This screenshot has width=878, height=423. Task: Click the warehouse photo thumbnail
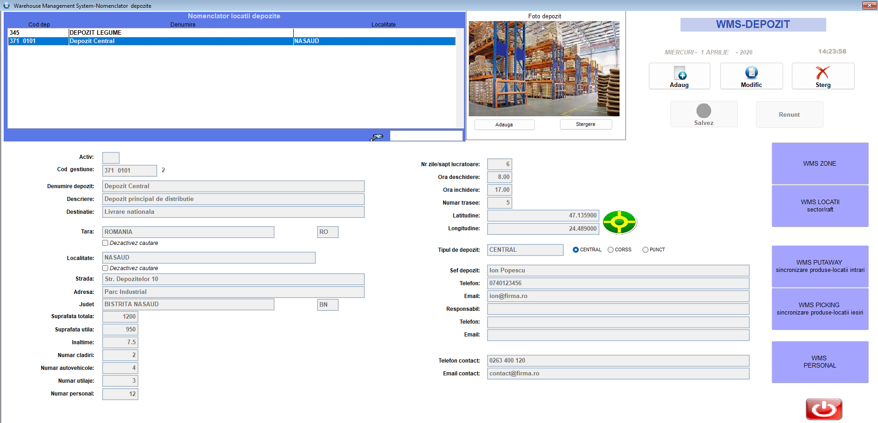544,69
